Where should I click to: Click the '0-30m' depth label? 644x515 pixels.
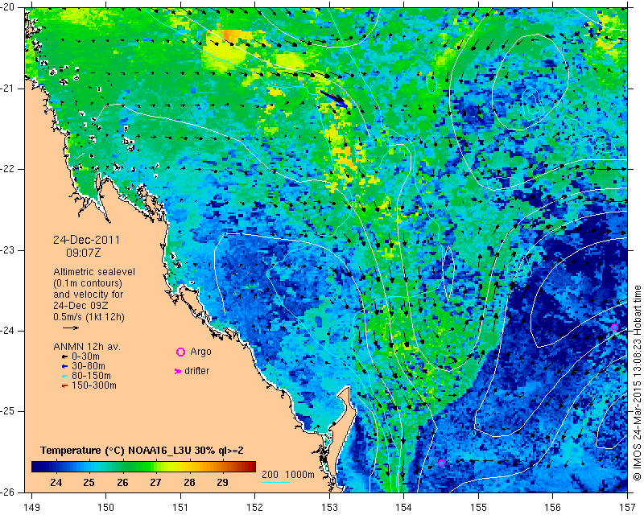(x=85, y=356)
